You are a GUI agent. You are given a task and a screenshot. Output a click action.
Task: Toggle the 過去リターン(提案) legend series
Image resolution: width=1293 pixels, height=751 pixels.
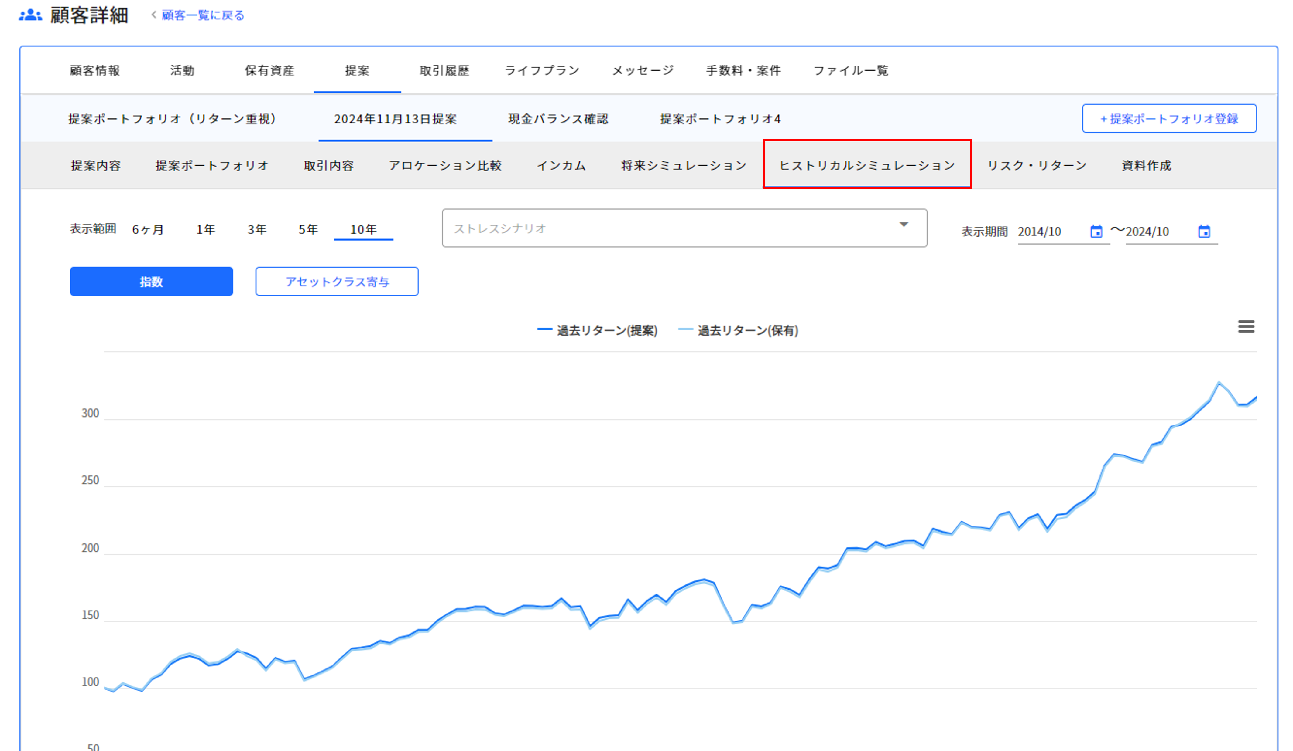[x=597, y=331]
